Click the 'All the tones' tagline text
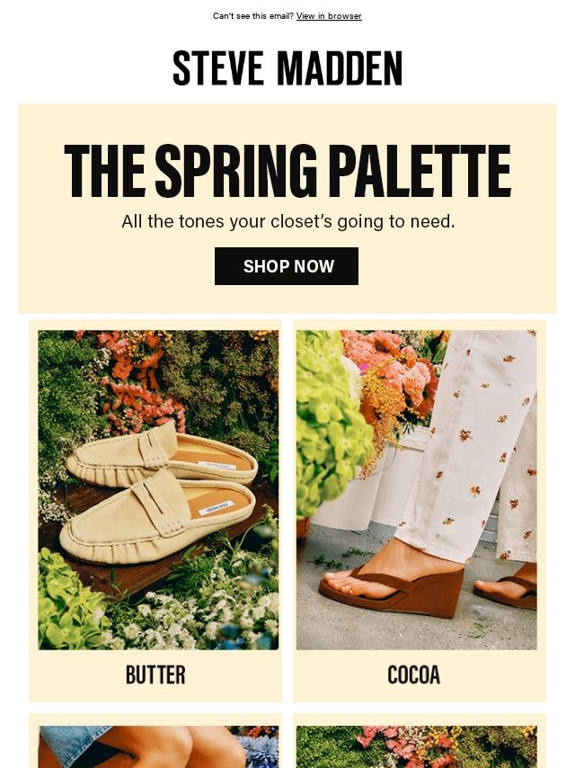Viewport: 575px width, 768px height. click(x=288, y=221)
